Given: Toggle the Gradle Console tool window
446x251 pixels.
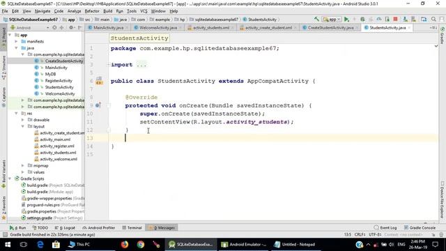Looking at the screenshot, I should (x=420, y=228).
